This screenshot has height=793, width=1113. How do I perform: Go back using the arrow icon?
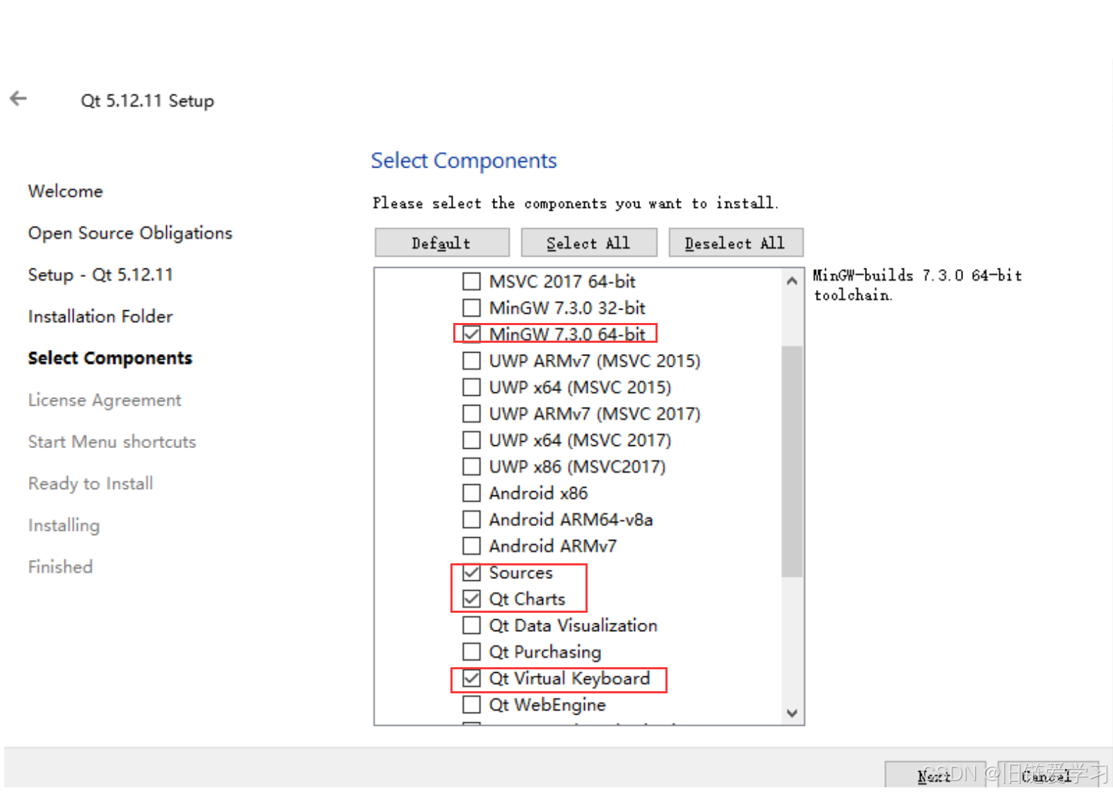18,99
